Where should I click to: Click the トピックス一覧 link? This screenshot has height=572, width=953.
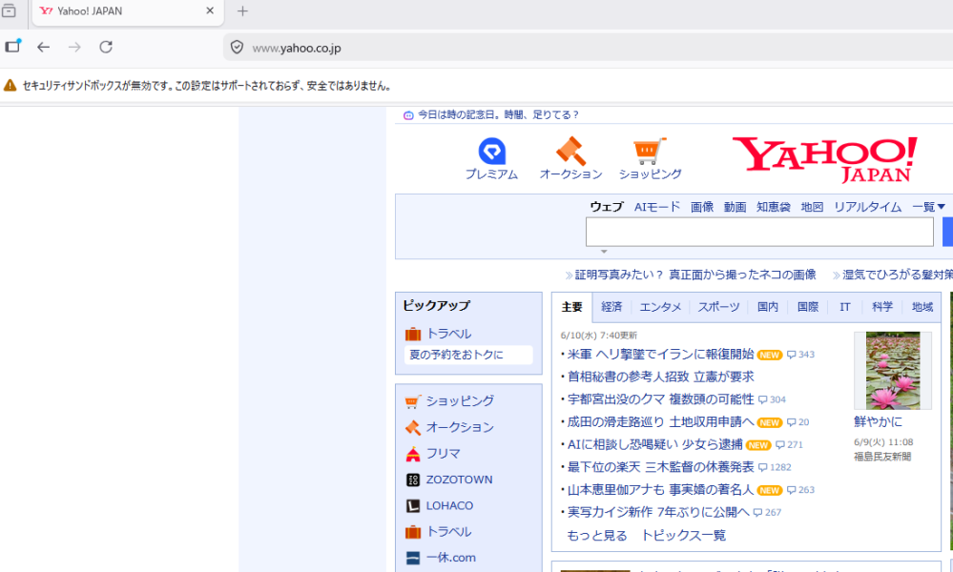pyautogui.click(x=684, y=536)
